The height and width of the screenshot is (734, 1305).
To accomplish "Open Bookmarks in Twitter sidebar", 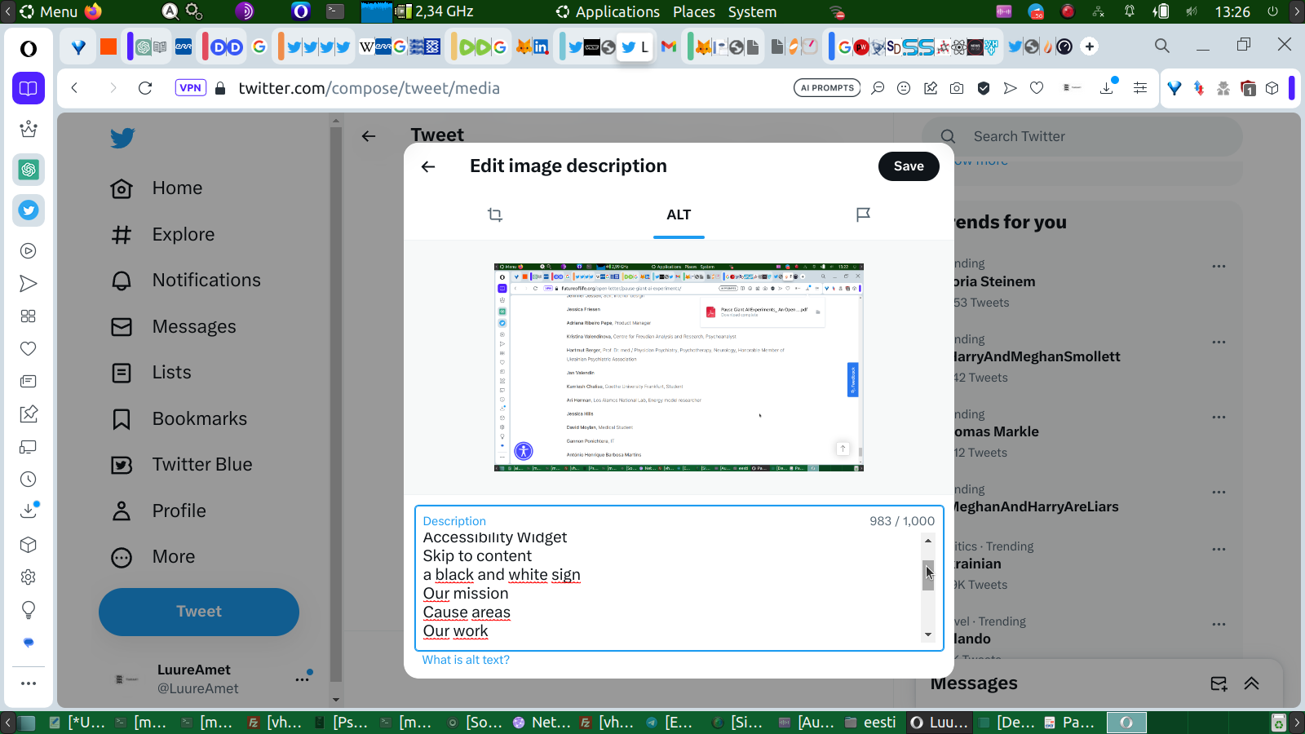I will tap(179, 419).
